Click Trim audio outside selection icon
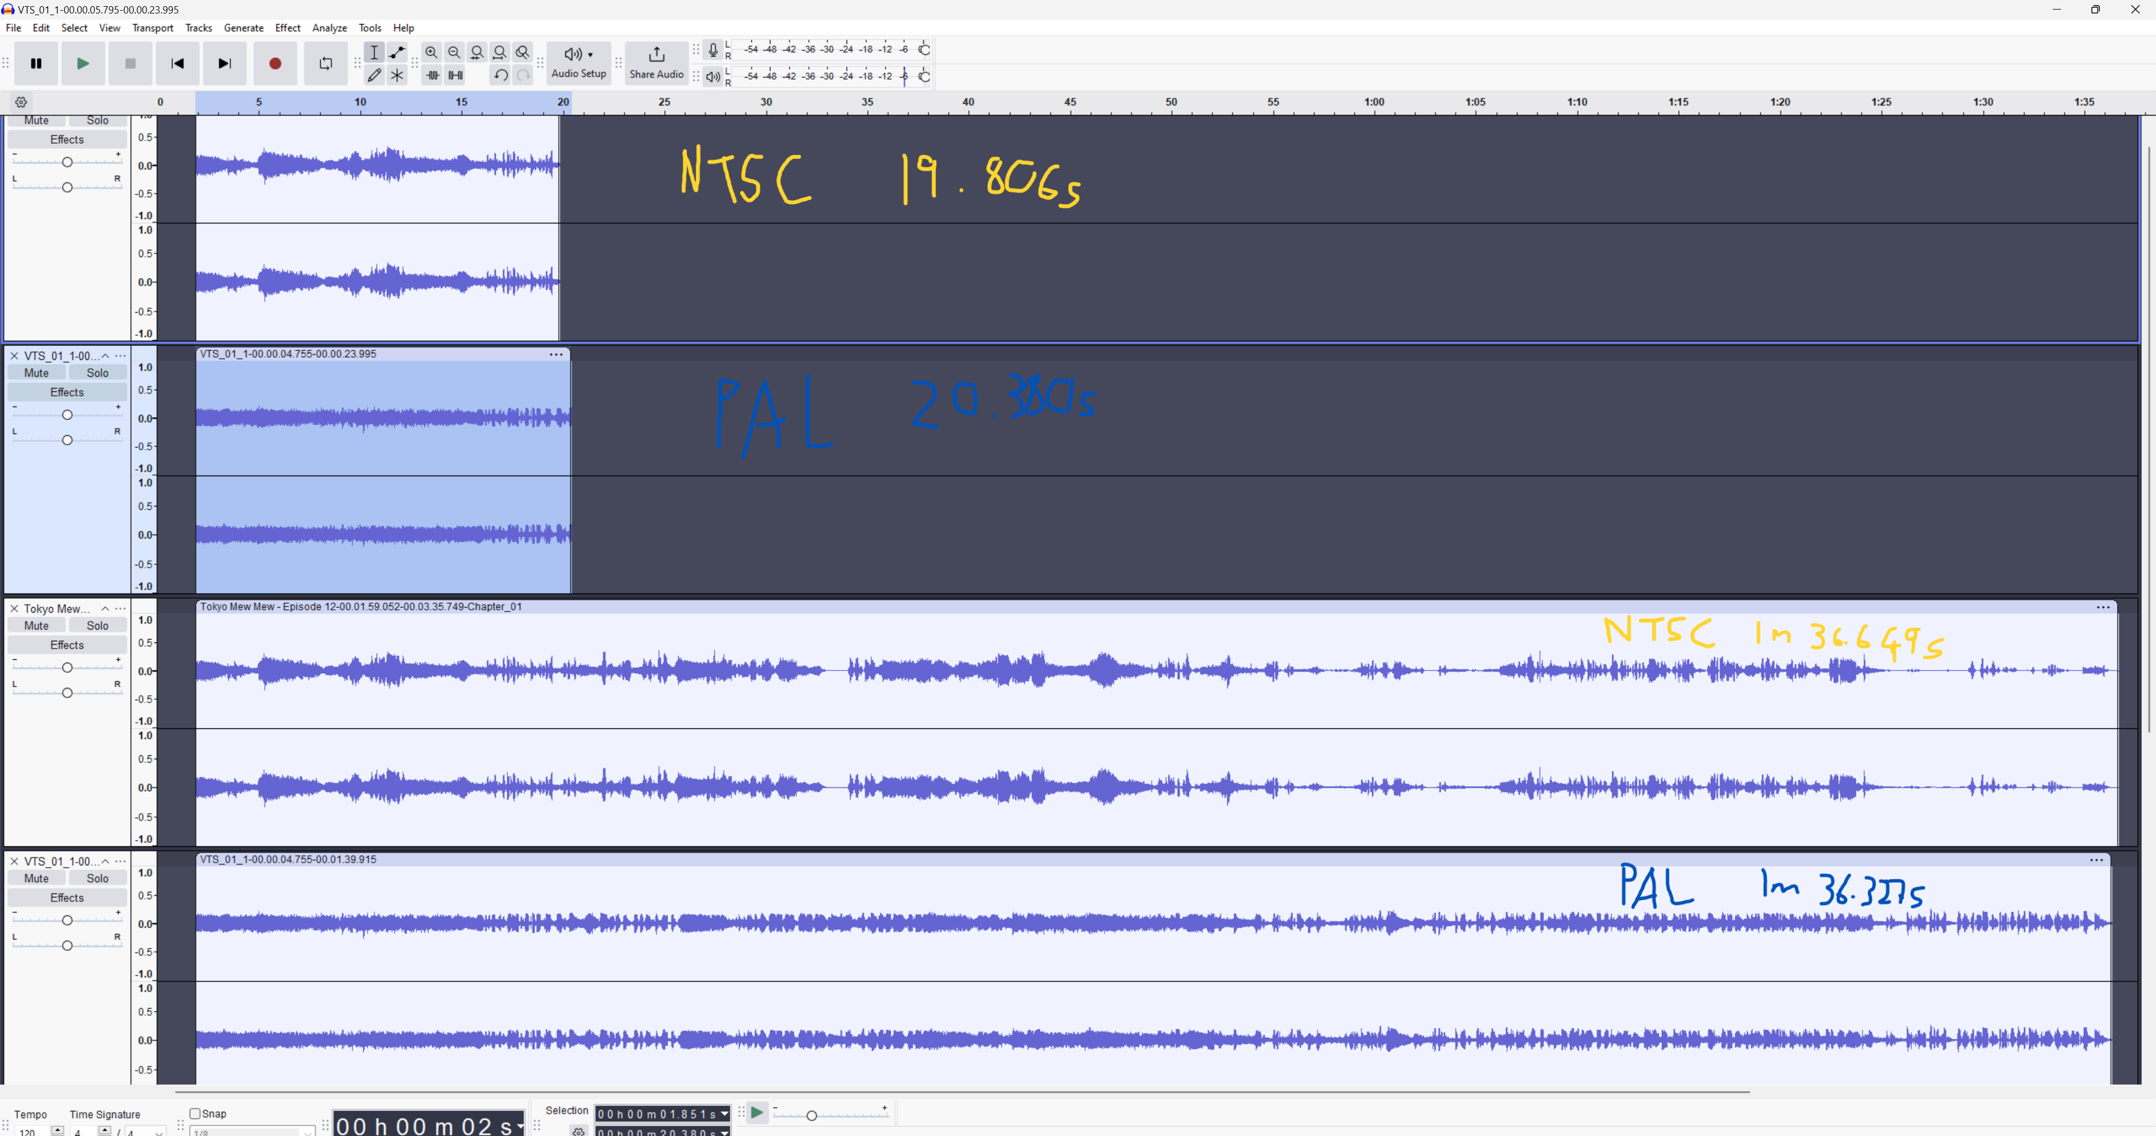The image size is (2156, 1136). (x=432, y=75)
